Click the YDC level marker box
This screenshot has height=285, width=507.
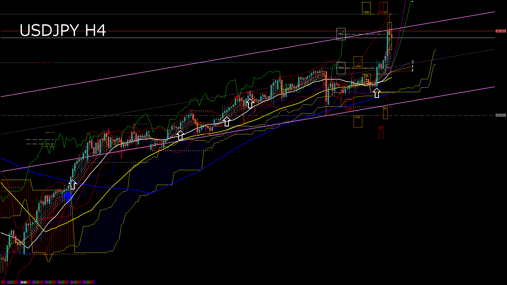[341, 34]
